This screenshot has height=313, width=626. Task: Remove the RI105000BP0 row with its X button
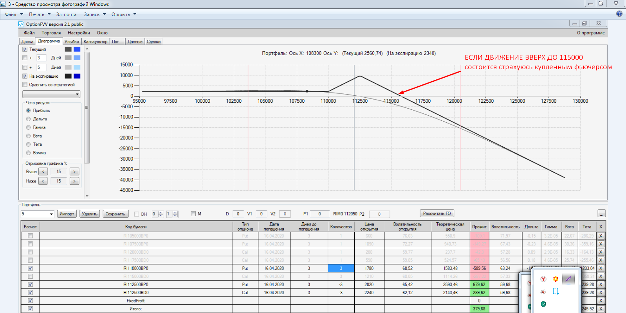coord(601,236)
